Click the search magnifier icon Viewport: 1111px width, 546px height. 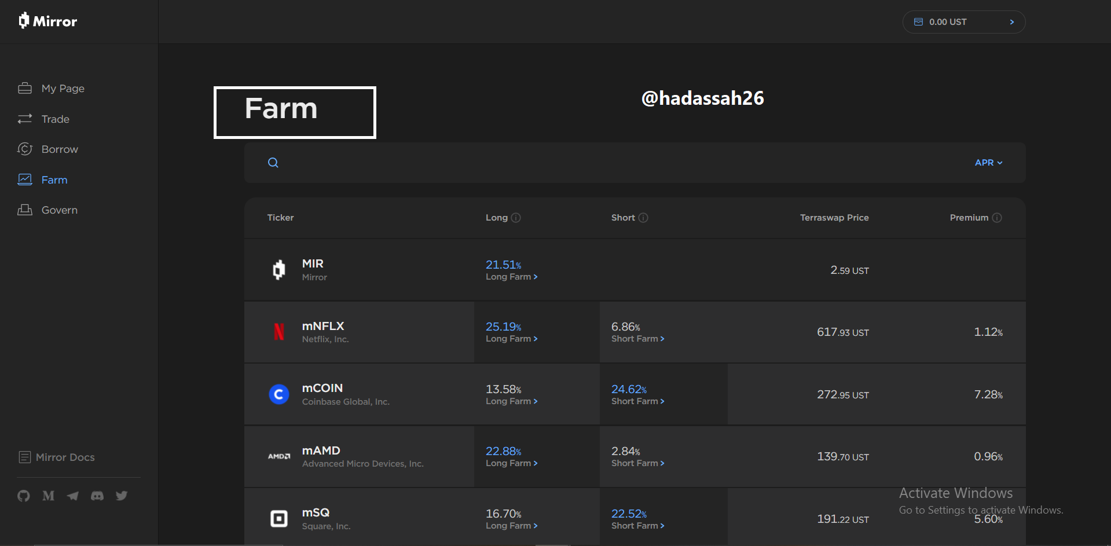pos(273,163)
